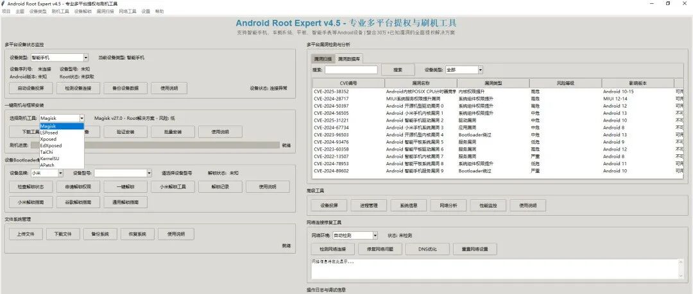
Task: Open the 小米解锁指南 button
Action: [31, 202]
